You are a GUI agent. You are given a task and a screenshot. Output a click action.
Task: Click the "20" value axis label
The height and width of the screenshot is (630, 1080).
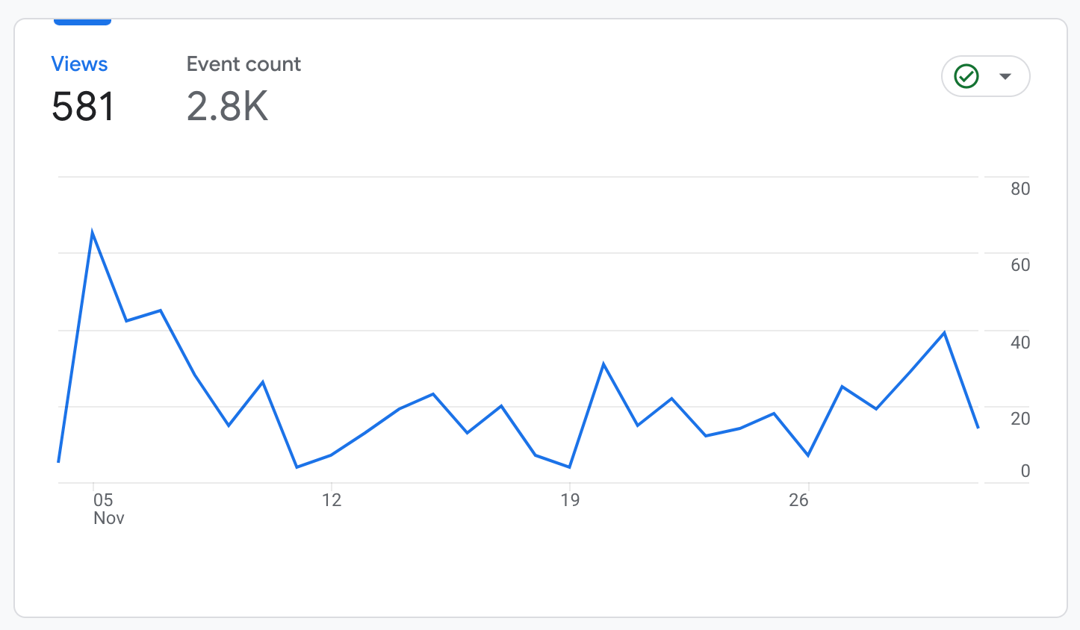(x=1020, y=419)
